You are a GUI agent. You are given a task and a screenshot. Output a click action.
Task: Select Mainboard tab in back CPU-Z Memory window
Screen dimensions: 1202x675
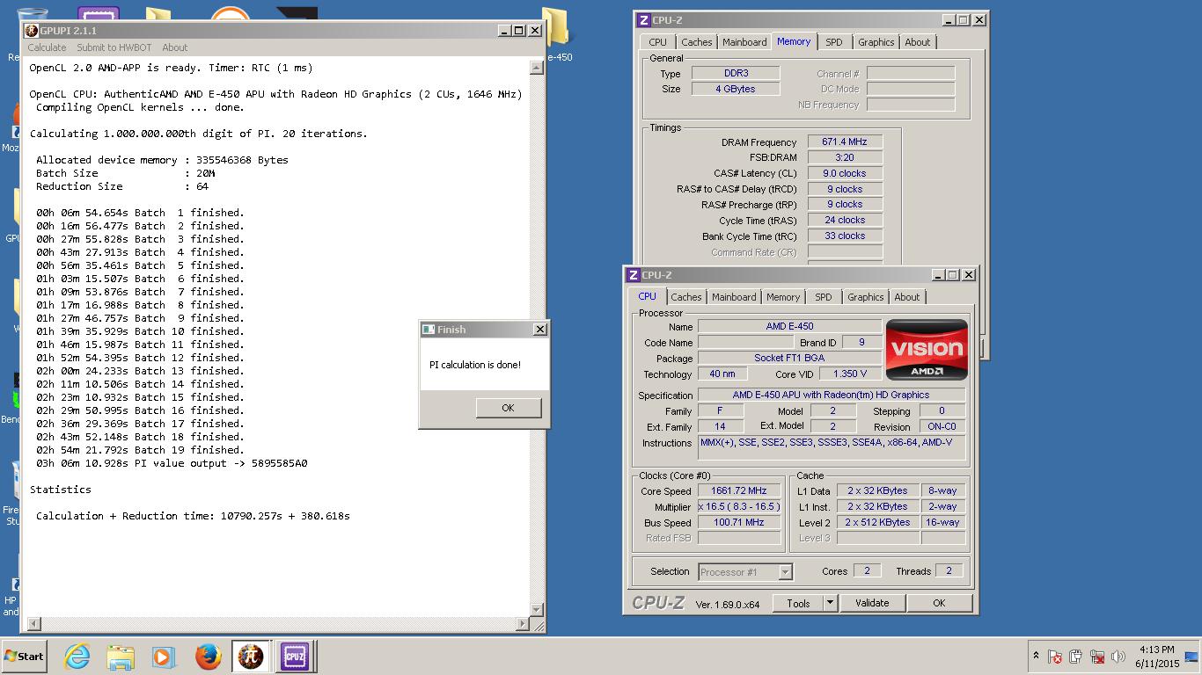coord(744,42)
